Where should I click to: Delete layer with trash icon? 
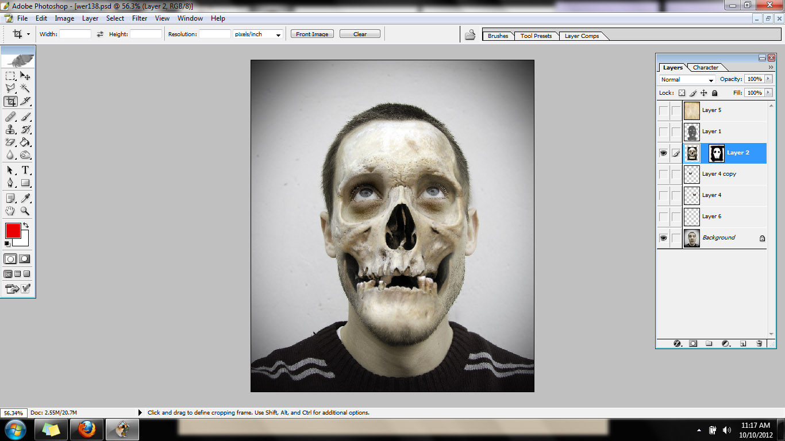click(759, 343)
